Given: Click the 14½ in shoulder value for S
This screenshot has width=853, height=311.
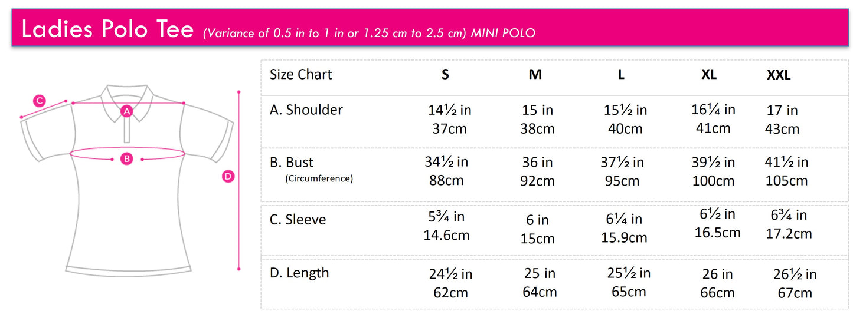Looking at the screenshot, I should pyautogui.click(x=450, y=110).
